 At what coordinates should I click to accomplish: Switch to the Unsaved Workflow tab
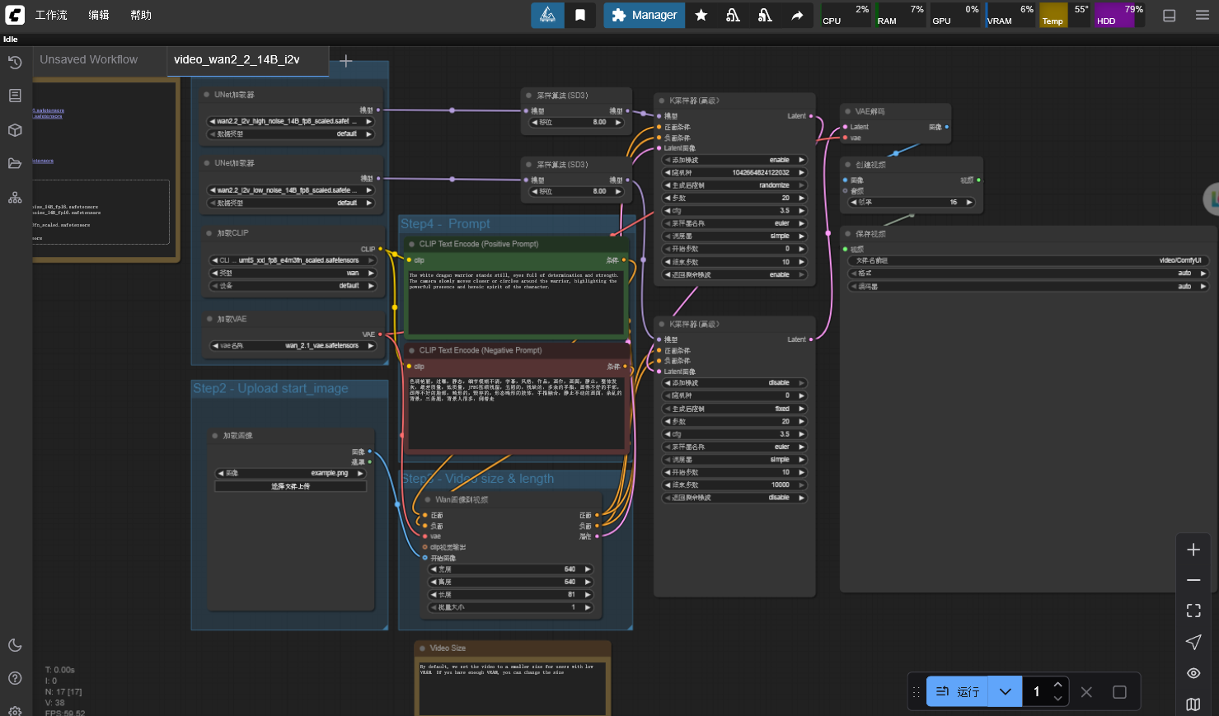click(x=89, y=59)
